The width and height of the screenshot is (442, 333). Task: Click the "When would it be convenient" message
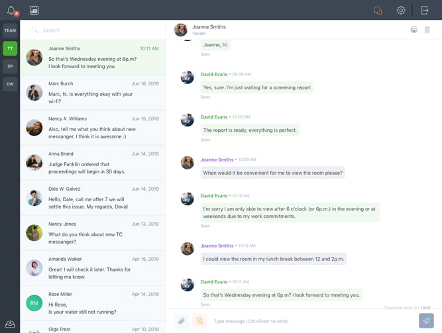click(272, 173)
